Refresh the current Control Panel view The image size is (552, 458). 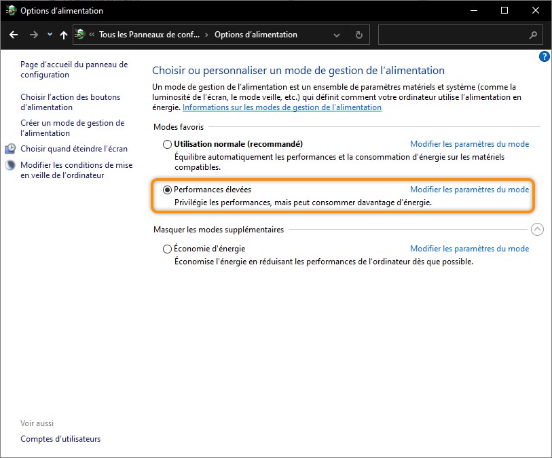click(x=358, y=35)
